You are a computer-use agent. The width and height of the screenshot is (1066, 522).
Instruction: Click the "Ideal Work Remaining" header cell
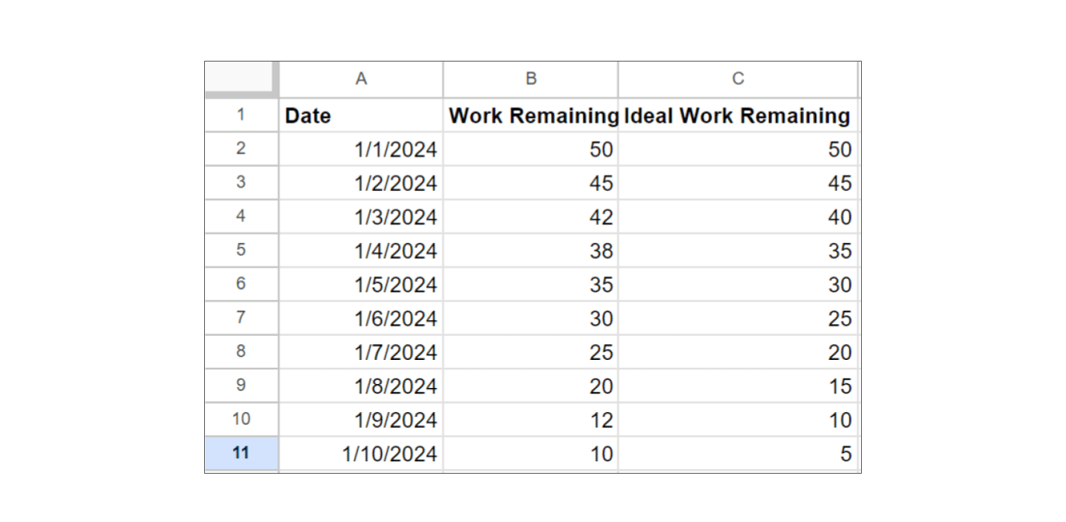[738, 115]
